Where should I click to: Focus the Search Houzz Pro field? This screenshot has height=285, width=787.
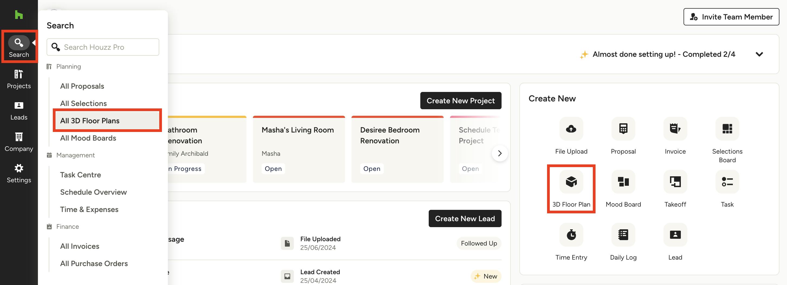coord(103,47)
